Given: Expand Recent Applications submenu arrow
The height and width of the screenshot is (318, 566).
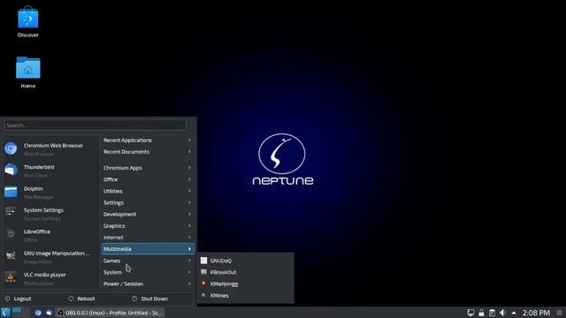Looking at the screenshot, I should point(189,140).
